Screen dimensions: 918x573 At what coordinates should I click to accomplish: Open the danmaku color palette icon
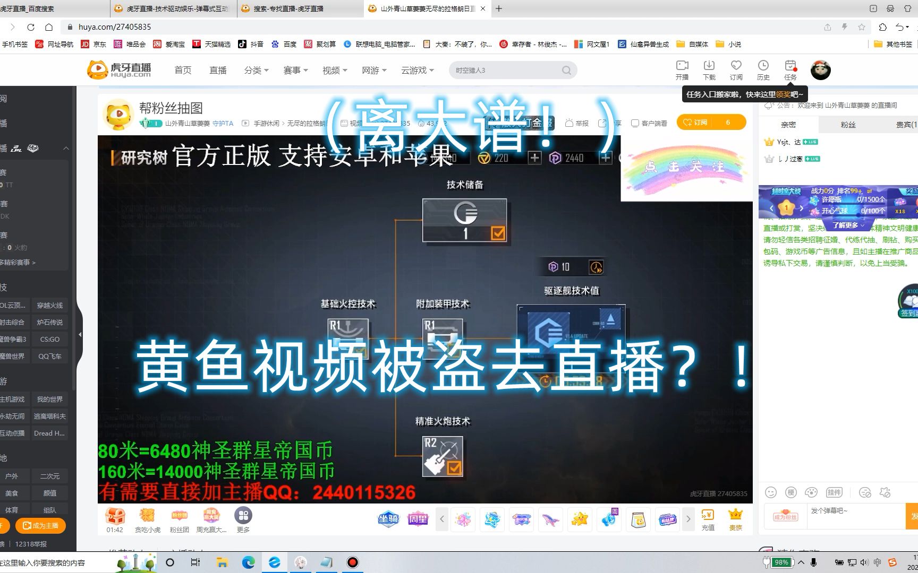click(811, 492)
